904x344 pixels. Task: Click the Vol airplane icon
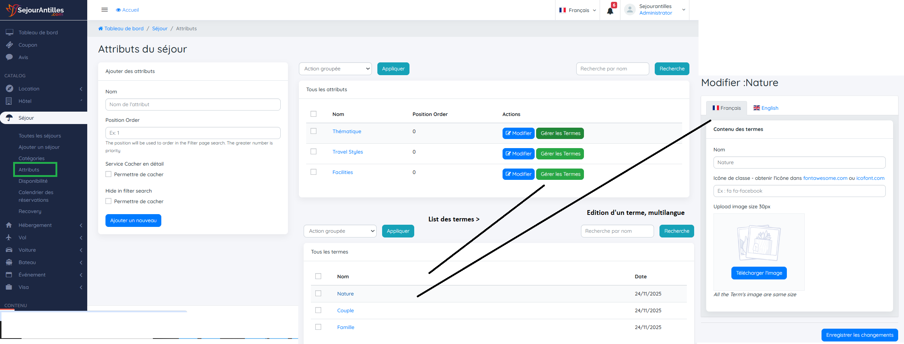point(9,237)
